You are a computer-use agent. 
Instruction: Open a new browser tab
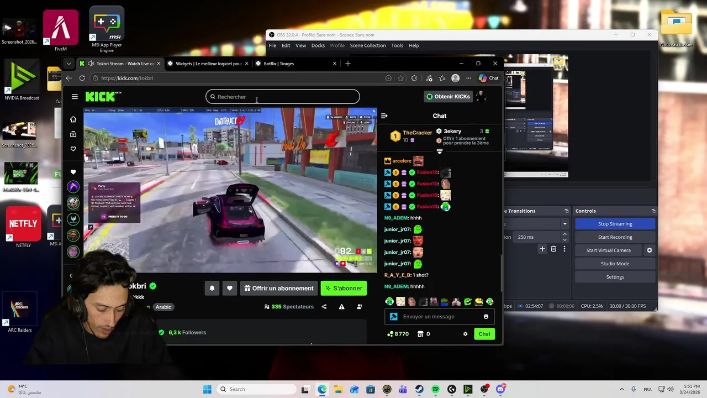point(348,64)
